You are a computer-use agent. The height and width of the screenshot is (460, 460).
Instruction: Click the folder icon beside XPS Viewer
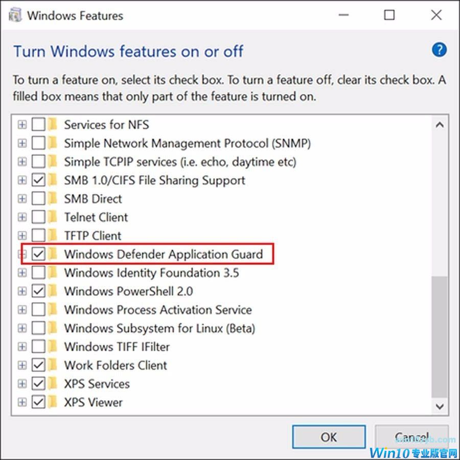pos(53,402)
